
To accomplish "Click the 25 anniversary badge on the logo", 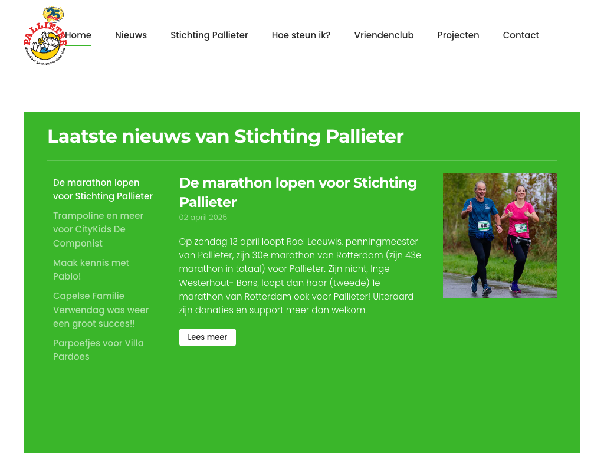I will pos(53,14).
